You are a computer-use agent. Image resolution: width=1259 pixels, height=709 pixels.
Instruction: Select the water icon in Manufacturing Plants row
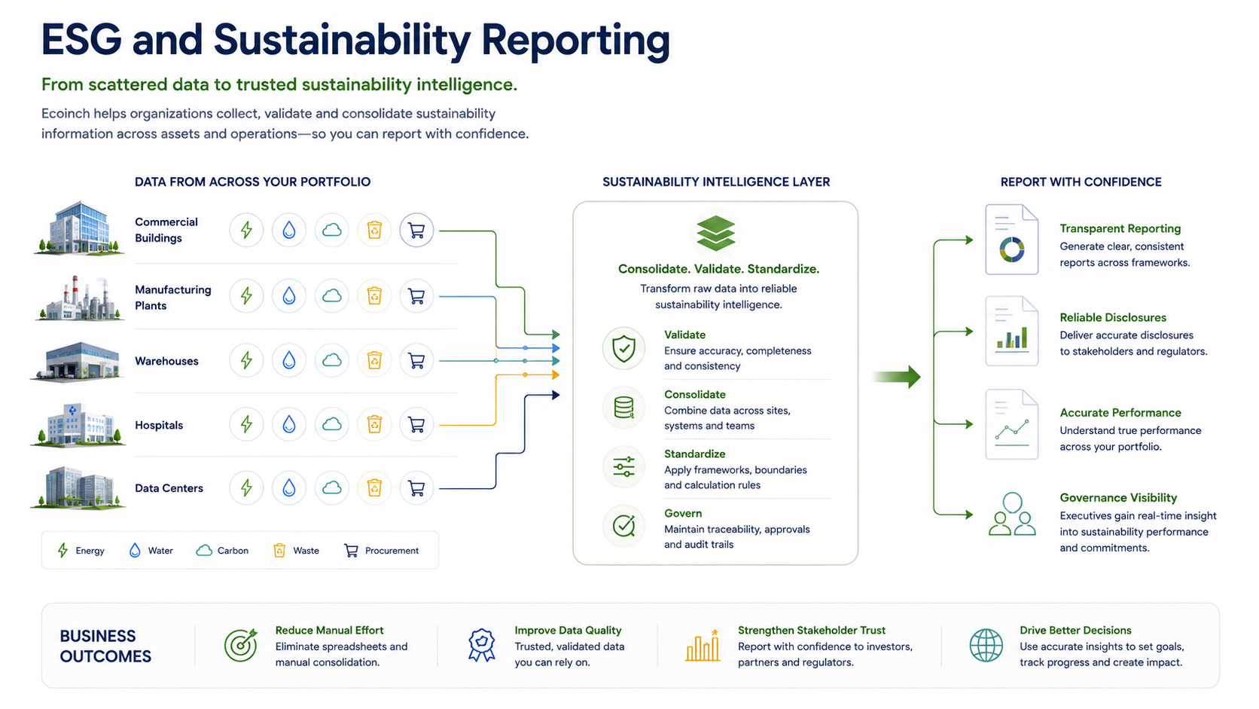tap(289, 296)
